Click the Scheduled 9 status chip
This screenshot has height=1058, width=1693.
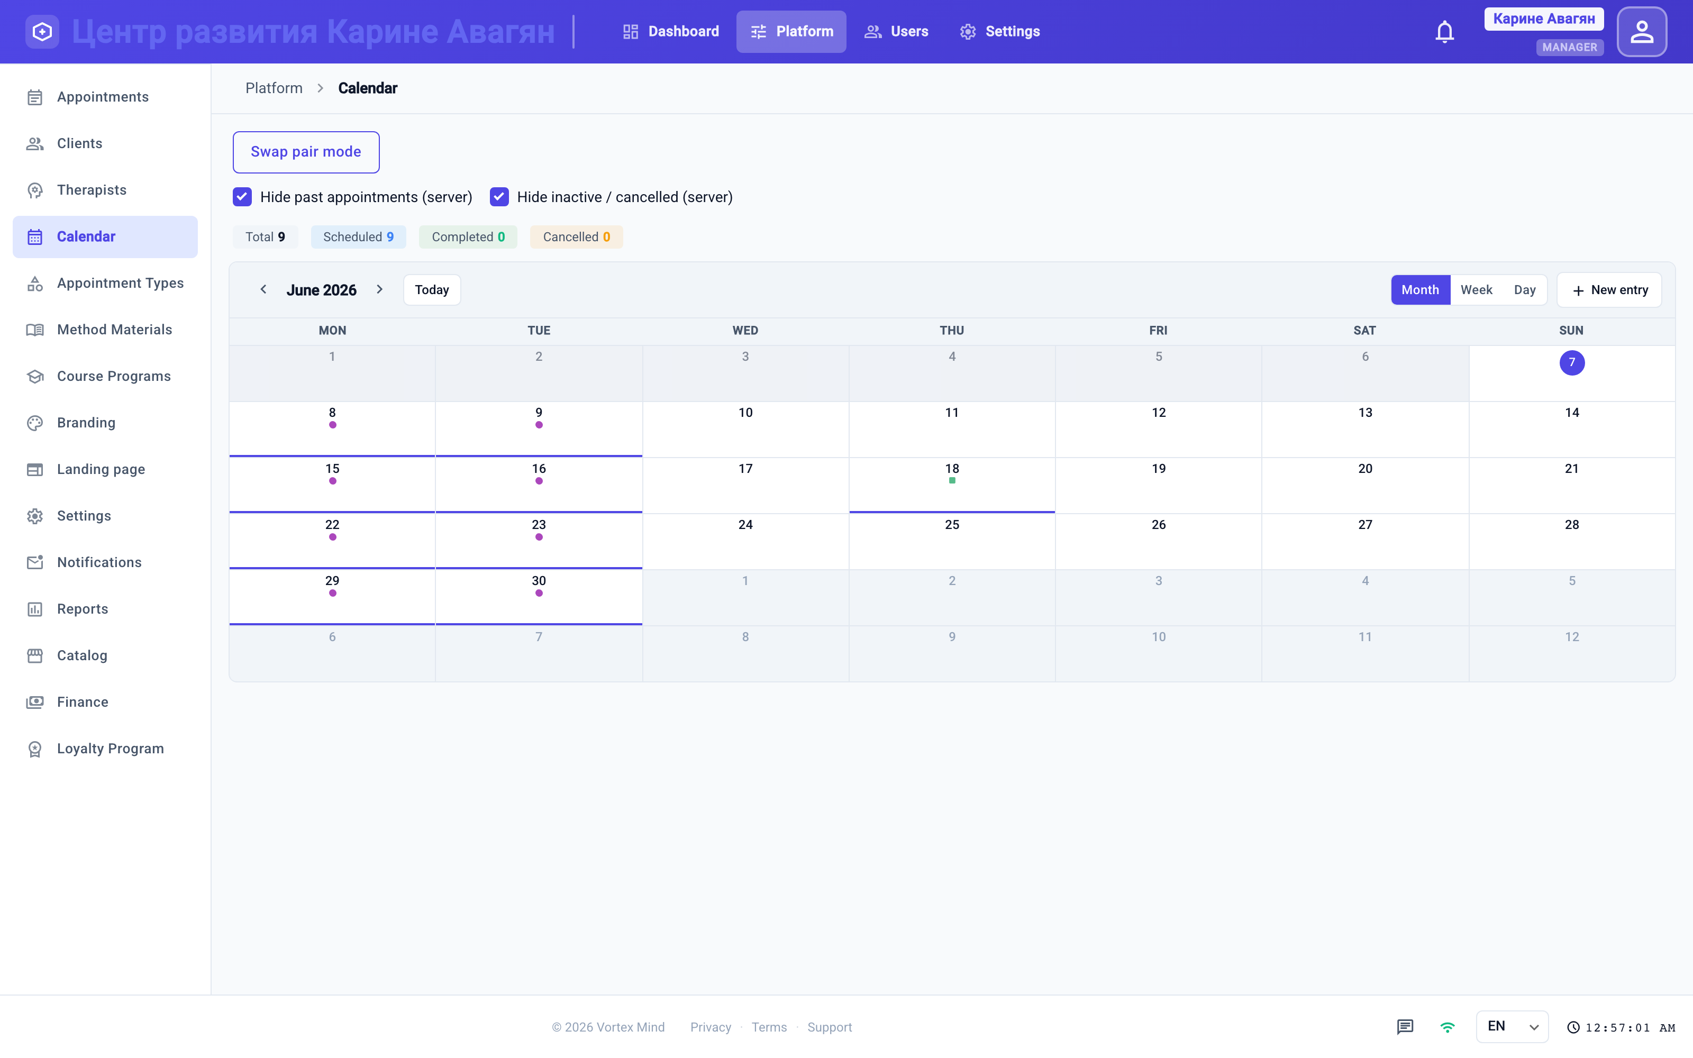point(358,236)
